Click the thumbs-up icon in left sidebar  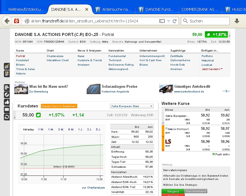[x=7, y=102]
